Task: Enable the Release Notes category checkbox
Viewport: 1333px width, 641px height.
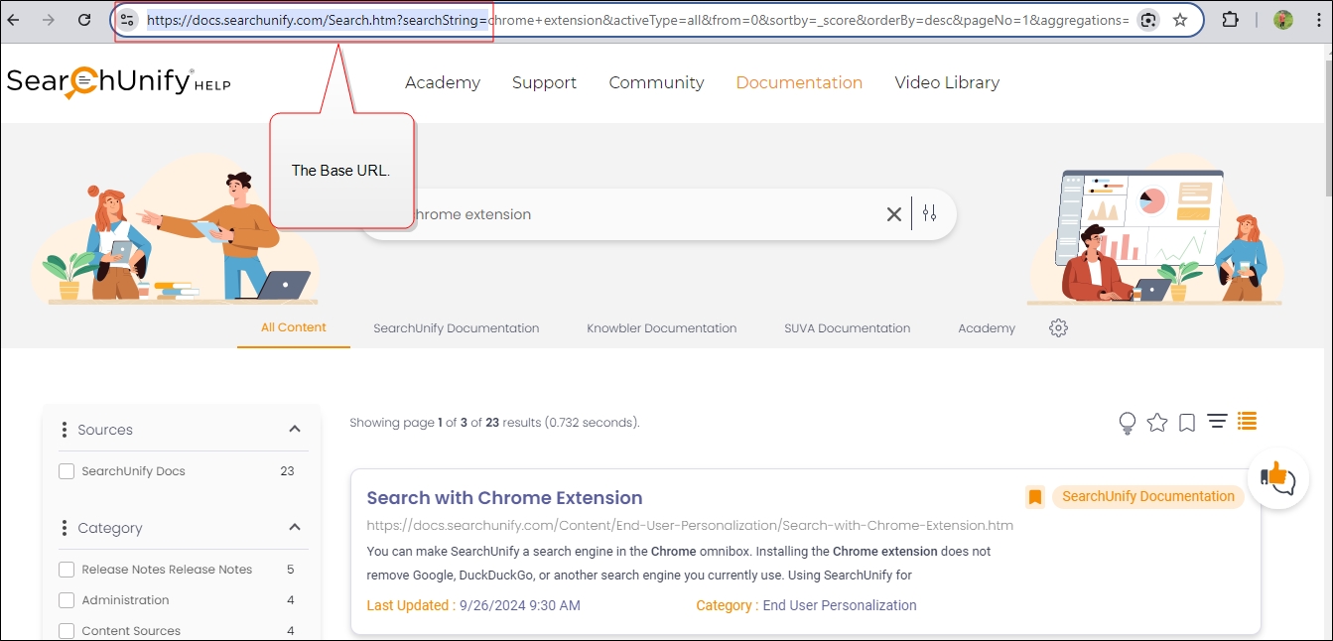Action: pyautogui.click(x=67, y=570)
